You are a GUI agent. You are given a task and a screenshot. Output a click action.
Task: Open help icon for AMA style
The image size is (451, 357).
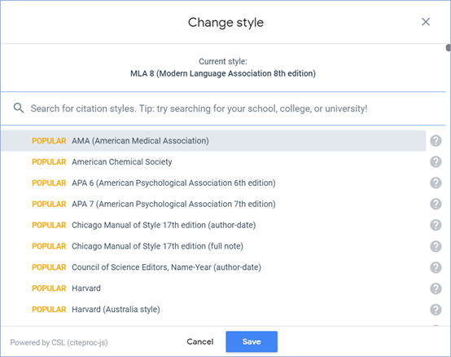(x=436, y=141)
